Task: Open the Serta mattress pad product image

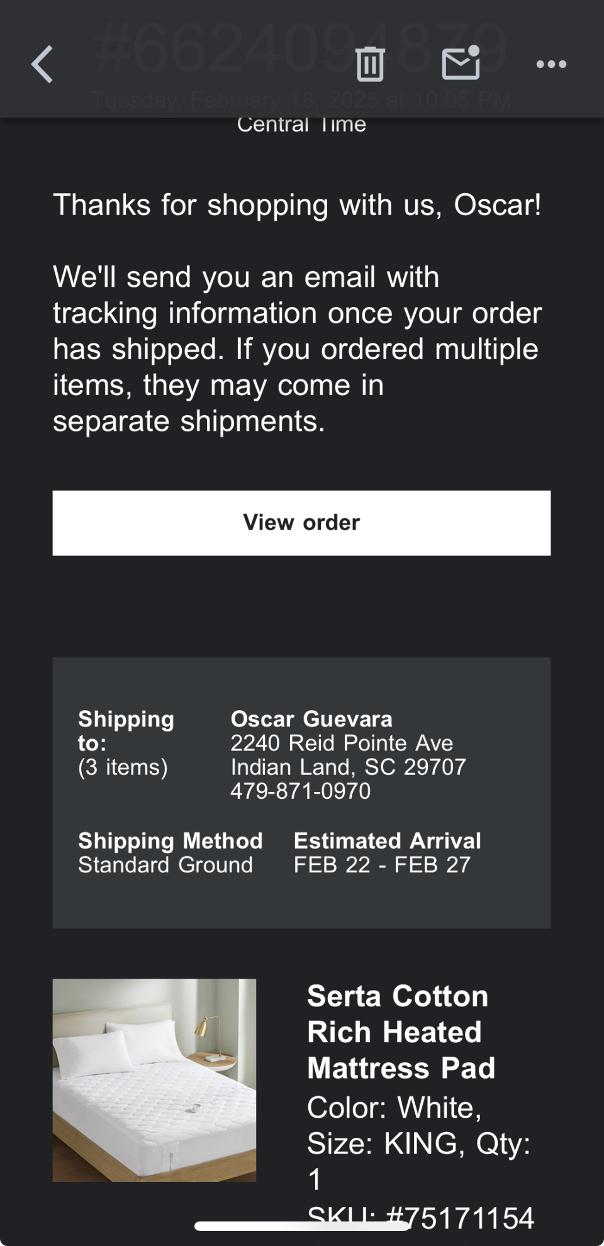Action: pos(154,1080)
